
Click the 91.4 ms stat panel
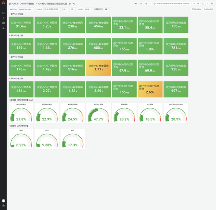point(21,25)
